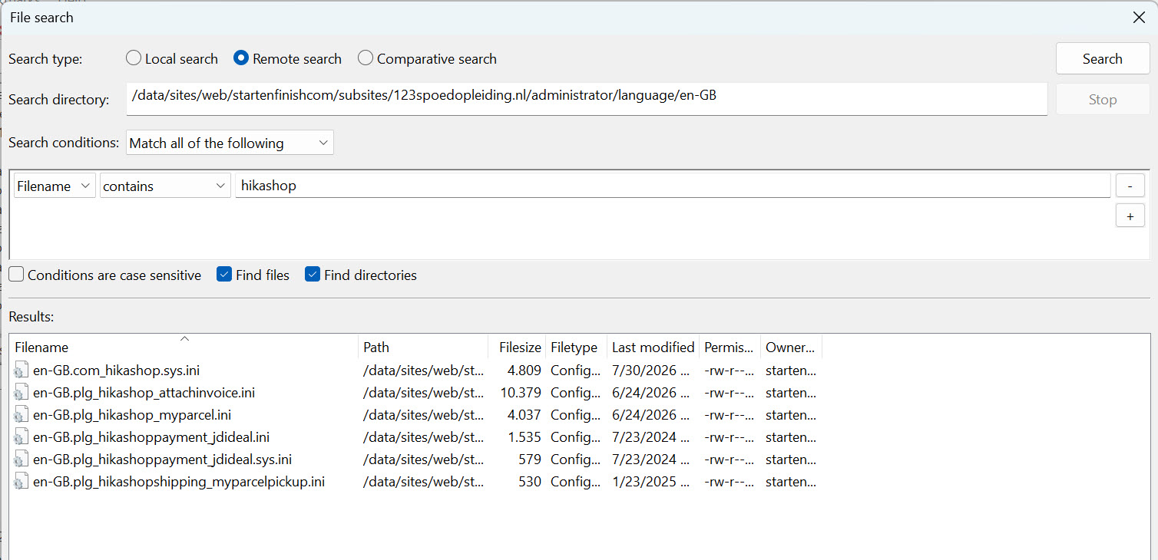Sort results by Filename column header
The height and width of the screenshot is (560, 1158).
184,348
